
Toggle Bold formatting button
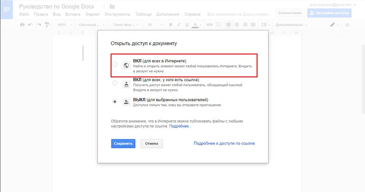(x=171, y=25)
